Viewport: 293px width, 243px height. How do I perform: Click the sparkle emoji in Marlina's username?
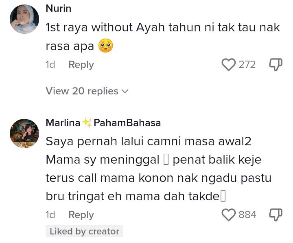[87, 123]
